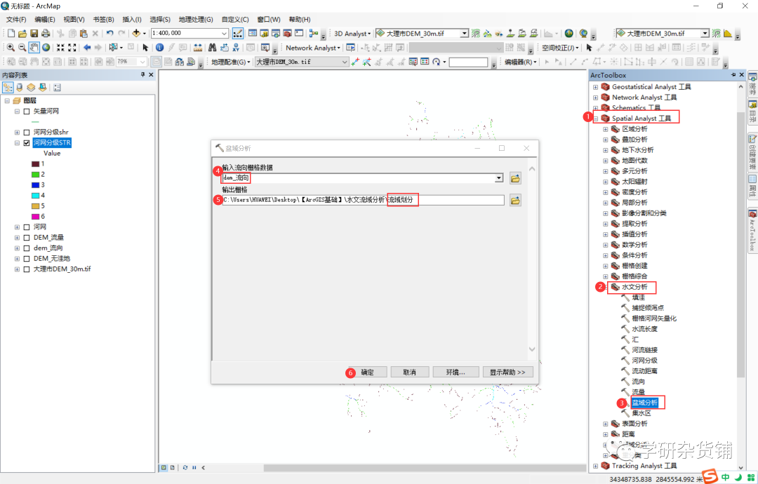The width and height of the screenshot is (758, 484).
Task: Click List By Source icon
Action: pos(20,88)
